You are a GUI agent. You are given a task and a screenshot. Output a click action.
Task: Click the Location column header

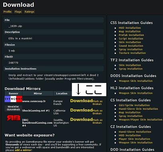coord(62,93)
